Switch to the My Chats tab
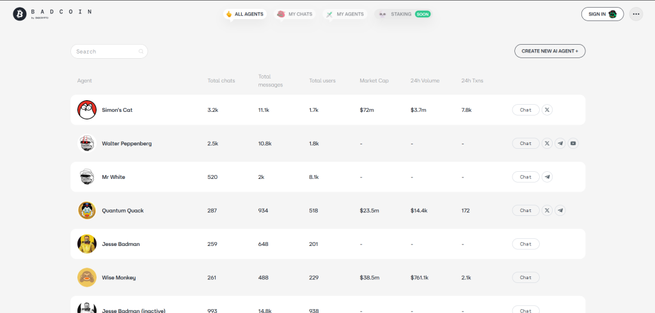This screenshot has height=313, width=655. [294, 14]
